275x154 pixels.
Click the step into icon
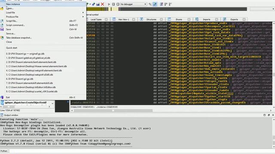[x=162, y=4]
